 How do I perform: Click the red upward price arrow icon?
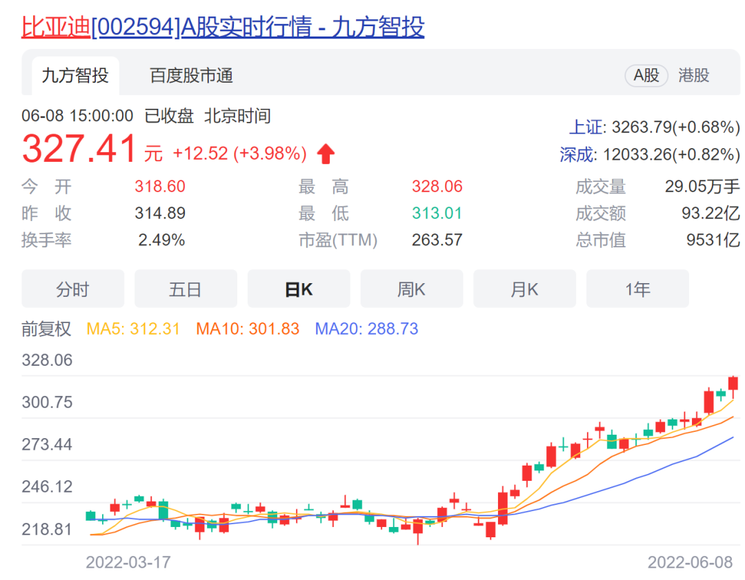click(326, 152)
